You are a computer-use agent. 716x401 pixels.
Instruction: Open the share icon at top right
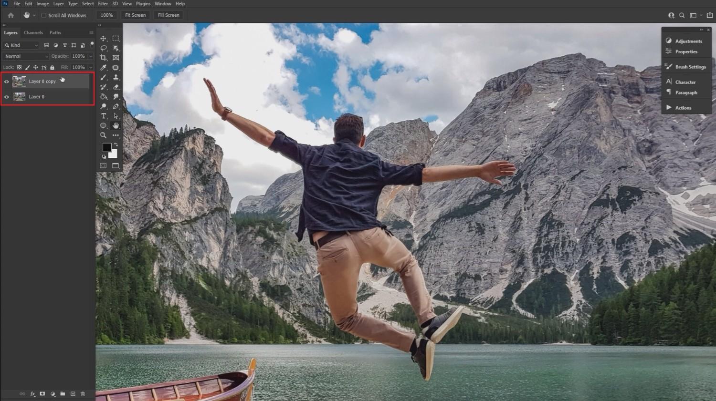[709, 15]
